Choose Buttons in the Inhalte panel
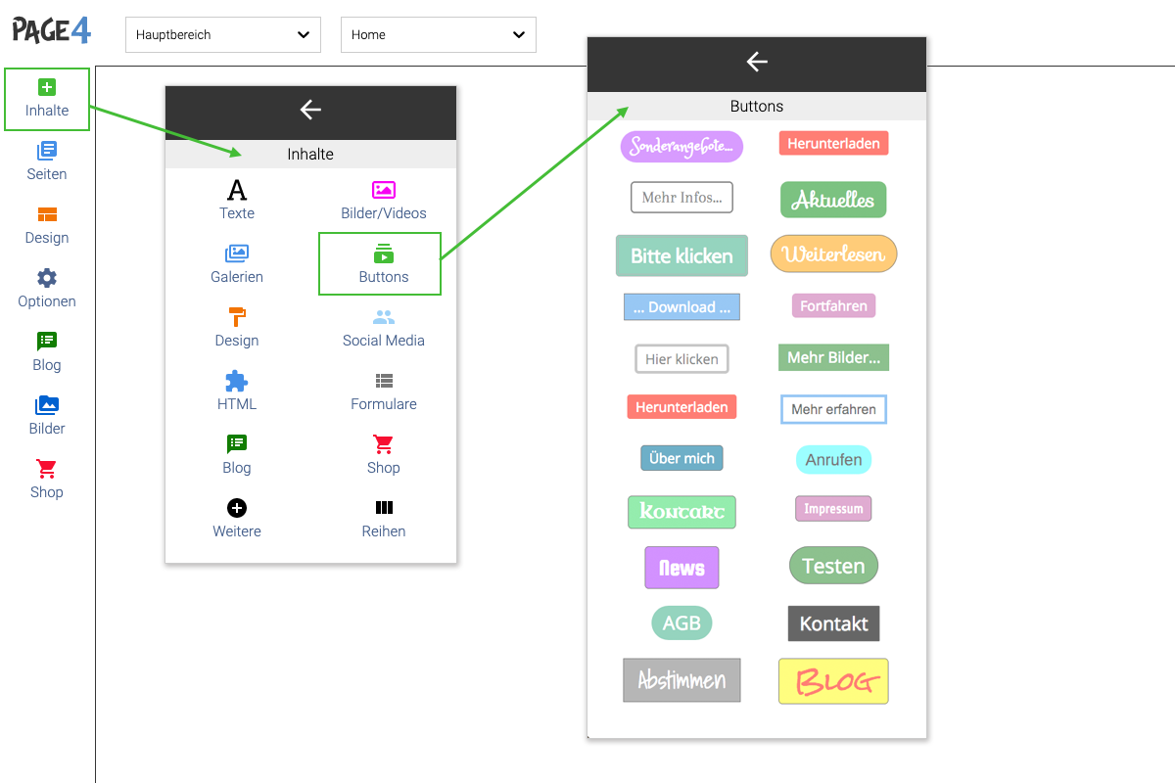 click(380, 264)
